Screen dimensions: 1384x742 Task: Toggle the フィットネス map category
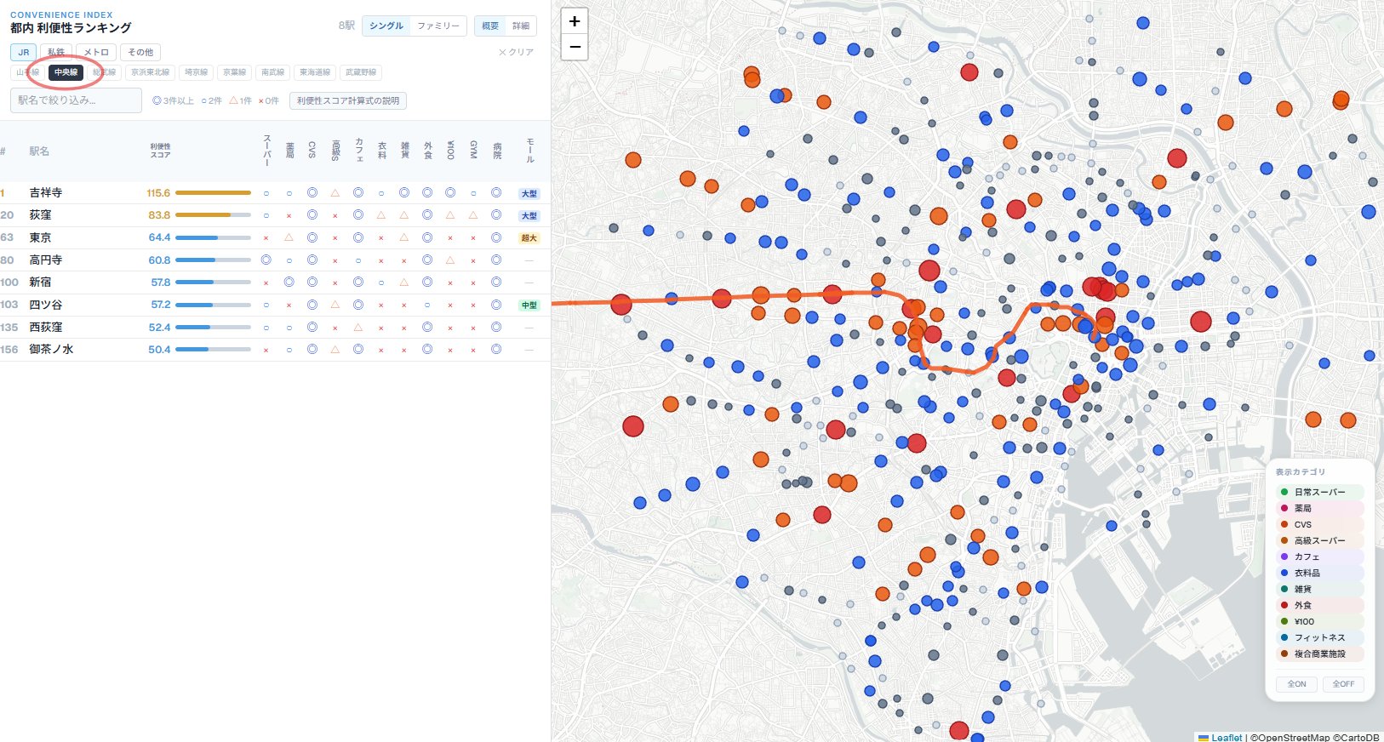point(1319,637)
